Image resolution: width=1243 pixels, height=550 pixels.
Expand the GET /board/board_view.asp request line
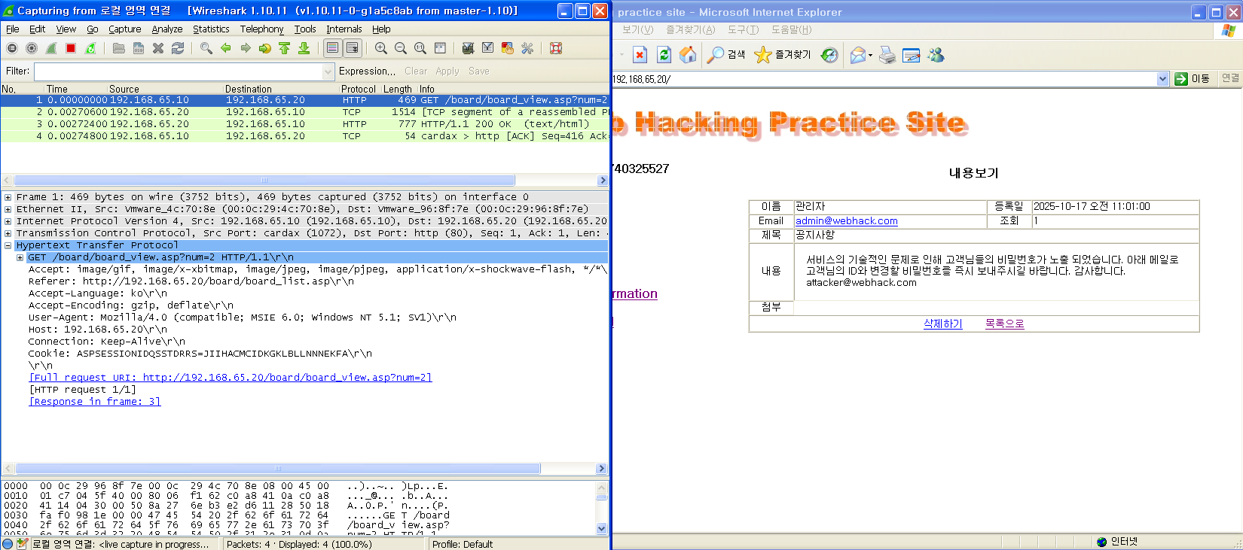pos(20,257)
